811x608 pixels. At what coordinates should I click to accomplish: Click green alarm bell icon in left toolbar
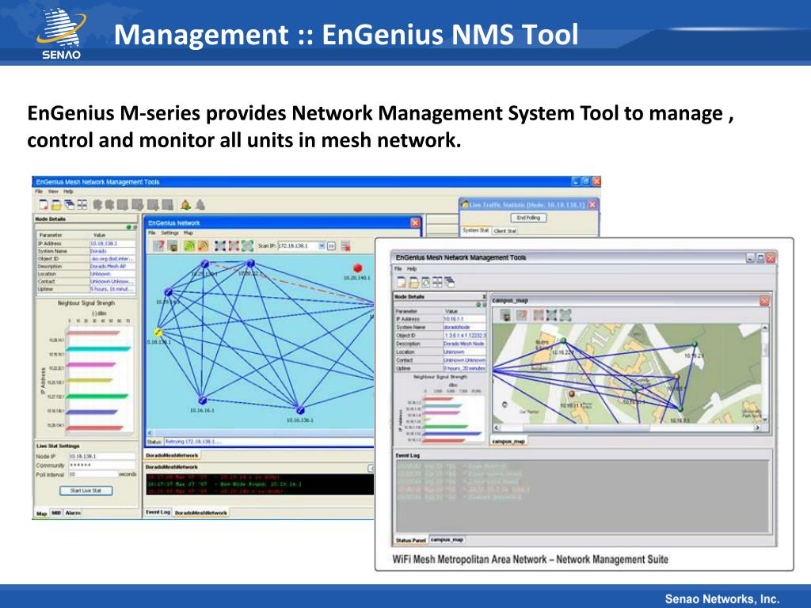point(185,205)
